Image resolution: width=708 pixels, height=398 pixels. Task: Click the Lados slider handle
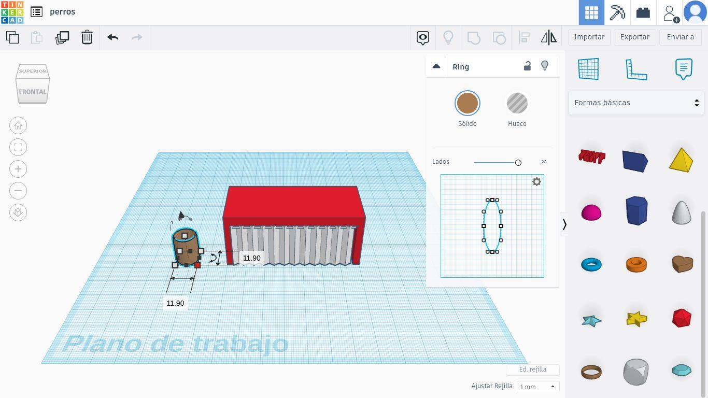point(518,163)
